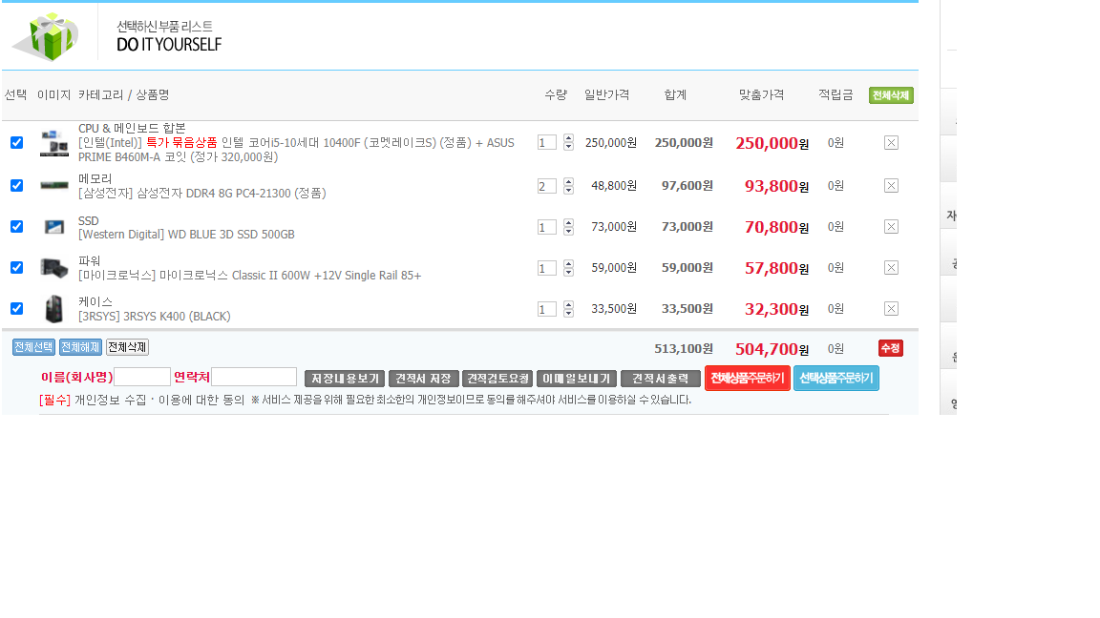Uncheck the 파워 row checkbox

(x=17, y=268)
